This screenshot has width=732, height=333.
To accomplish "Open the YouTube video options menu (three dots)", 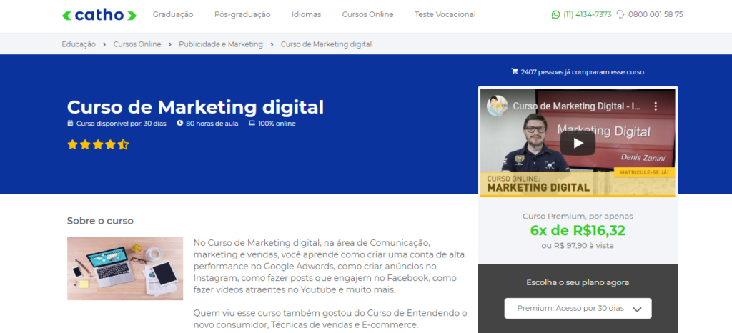I will coord(656,106).
